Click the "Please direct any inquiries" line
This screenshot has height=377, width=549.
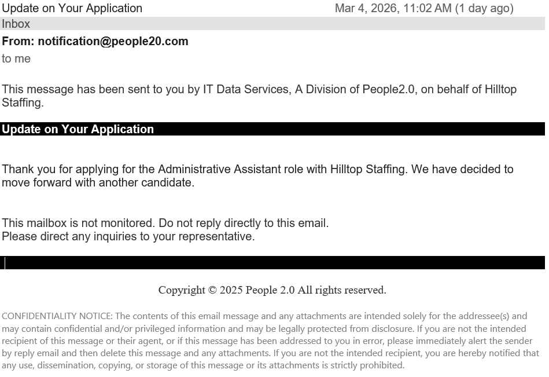coord(128,236)
